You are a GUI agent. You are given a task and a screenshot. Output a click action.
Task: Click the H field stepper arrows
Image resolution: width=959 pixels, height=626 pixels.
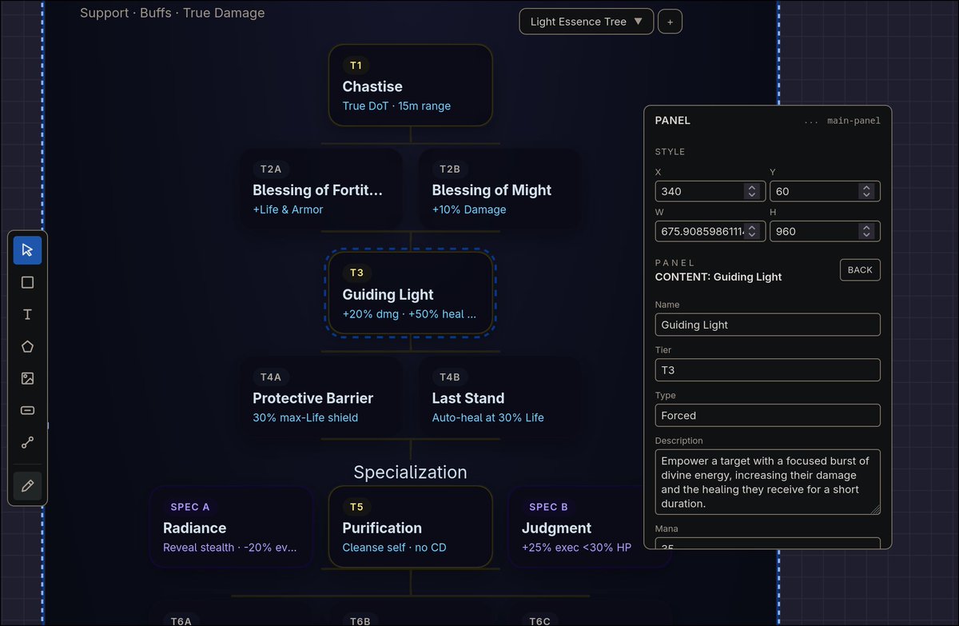click(866, 231)
